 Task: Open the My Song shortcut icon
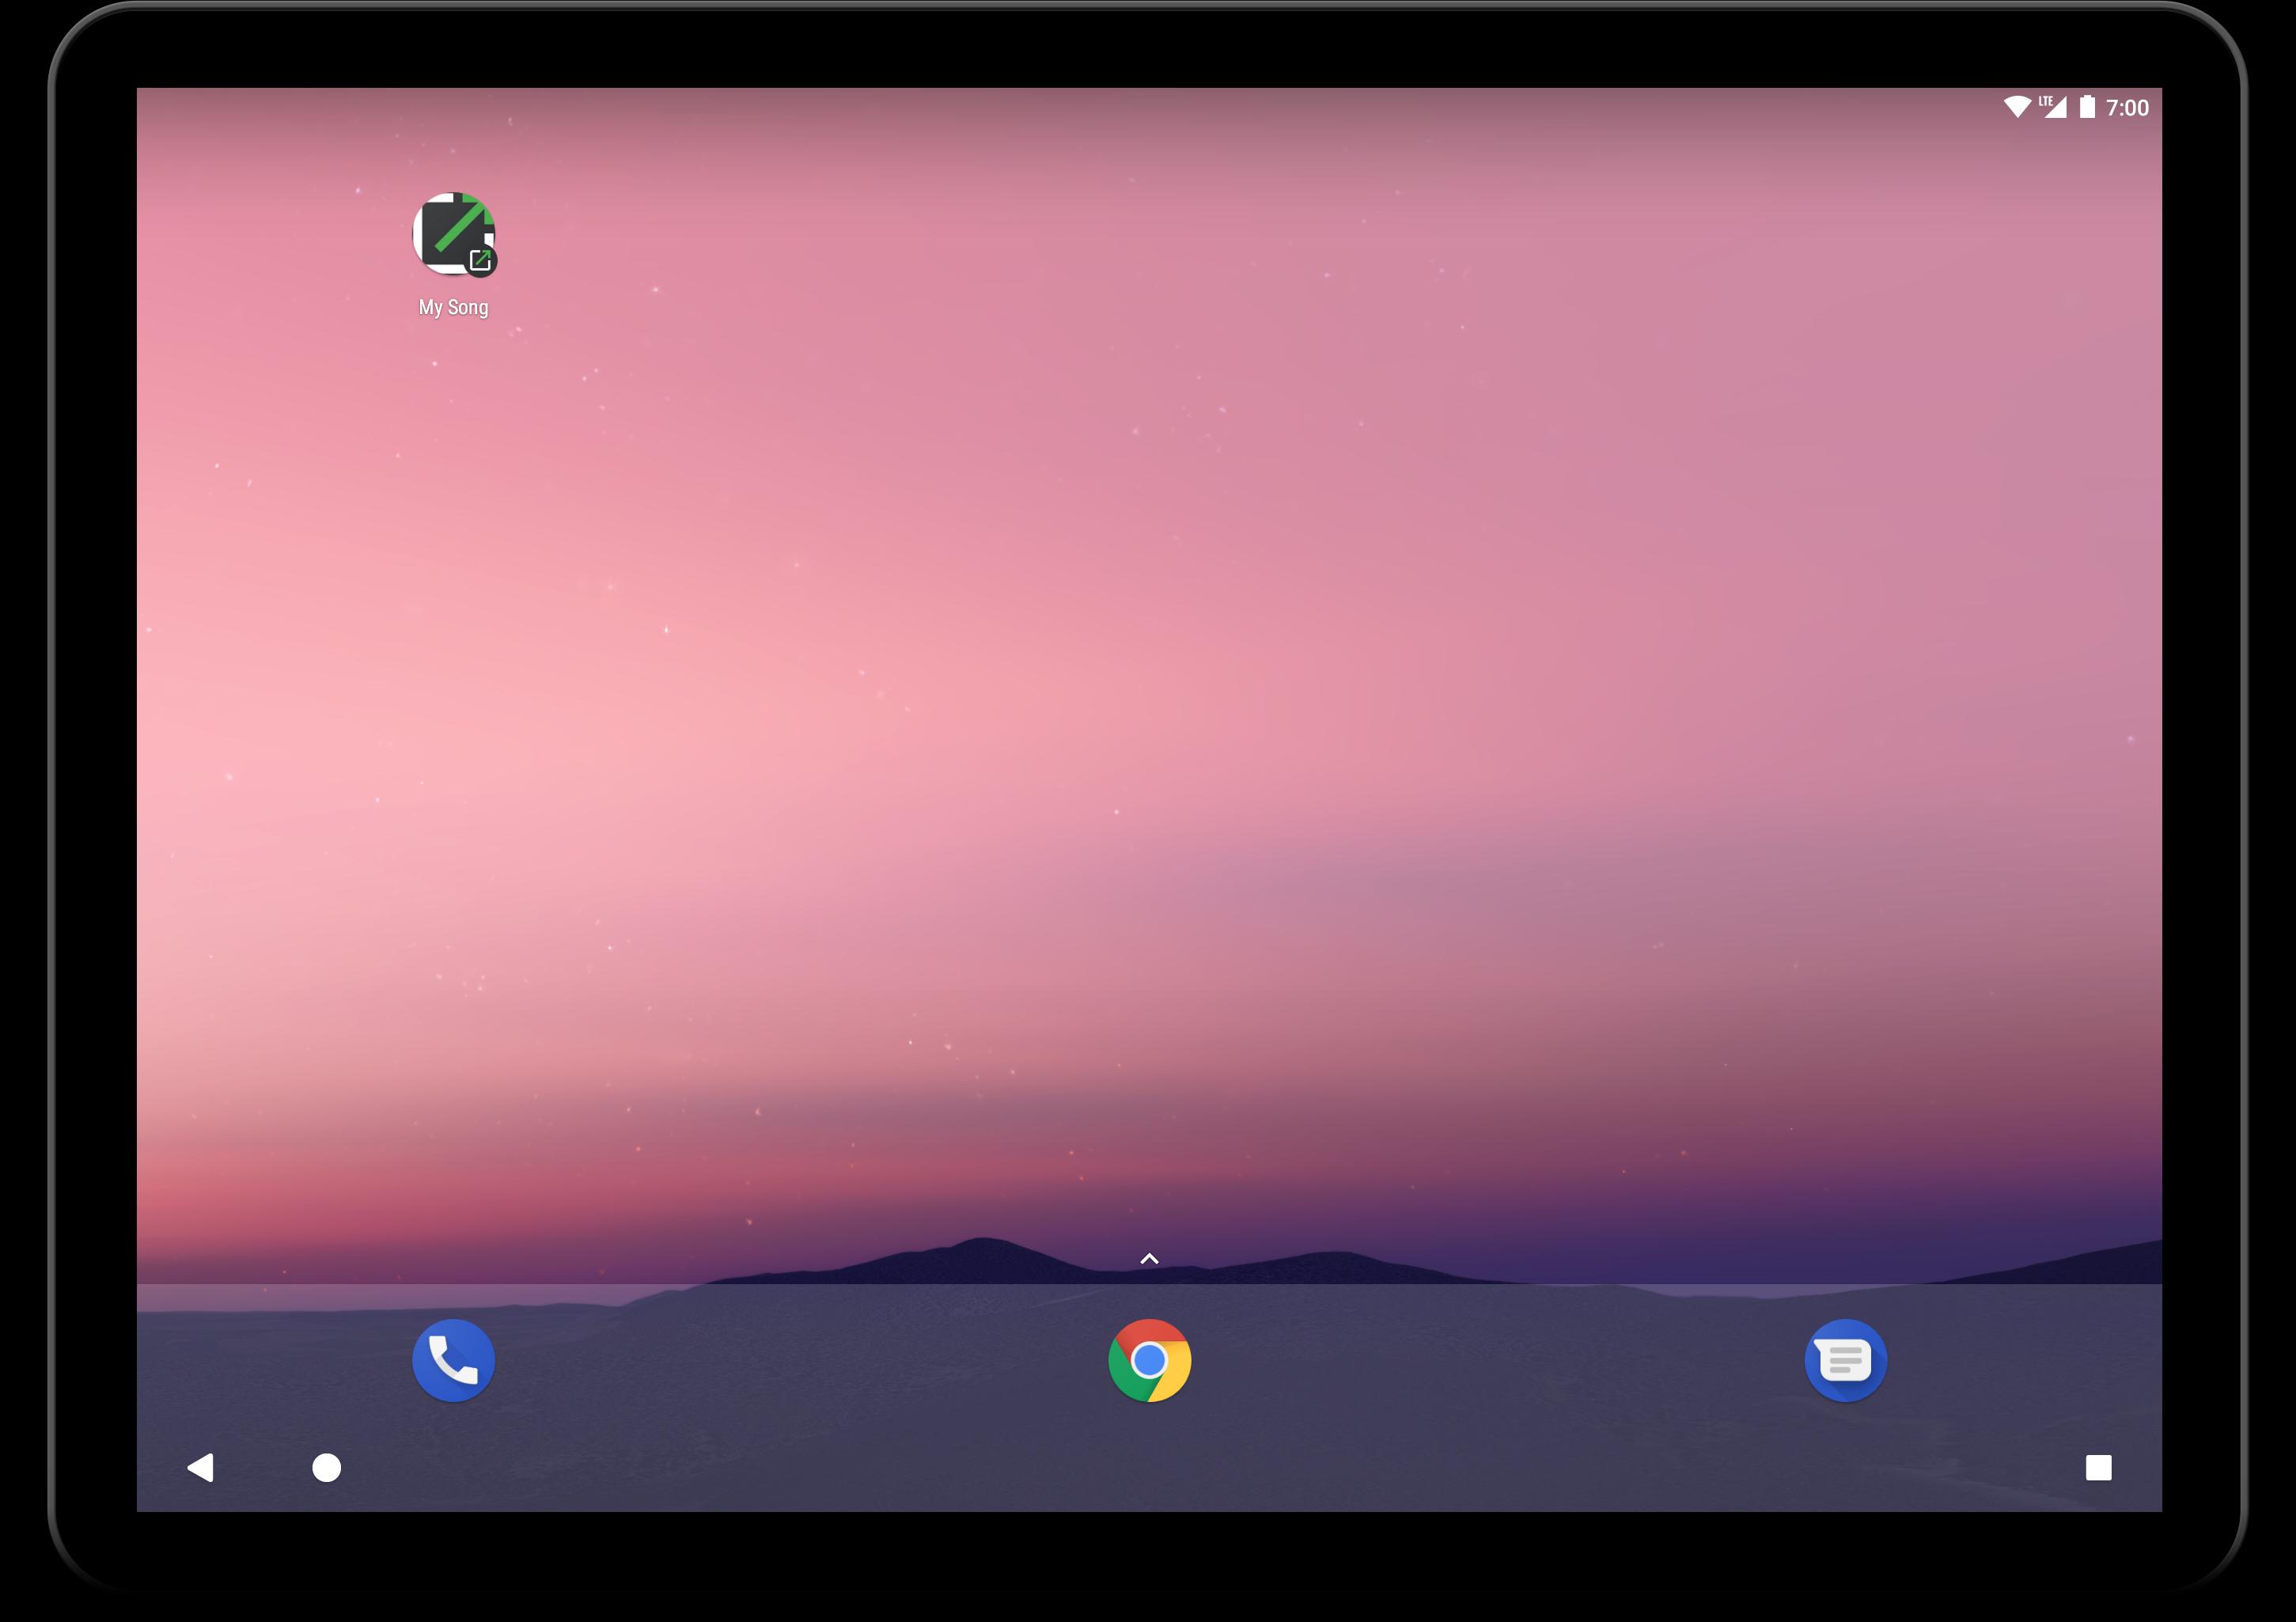tap(454, 234)
